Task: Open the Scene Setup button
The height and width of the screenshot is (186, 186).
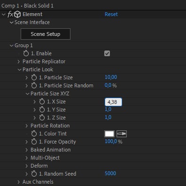Action: pyautogui.click(x=46, y=34)
